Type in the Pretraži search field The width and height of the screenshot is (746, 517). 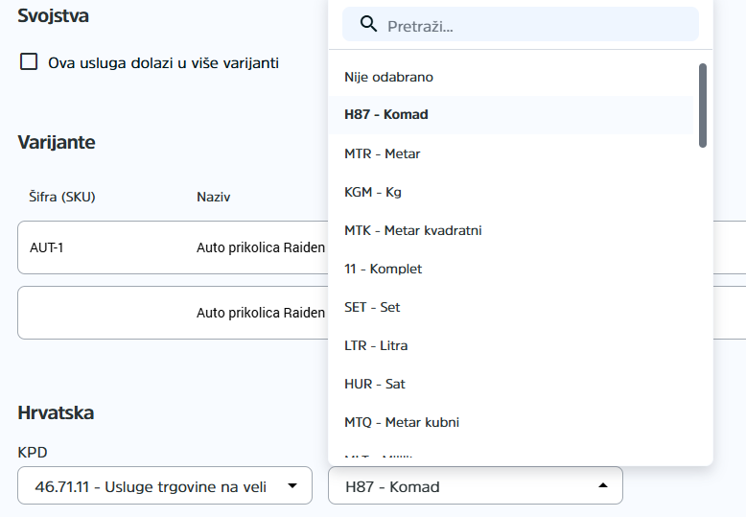(x=537, y=26)
